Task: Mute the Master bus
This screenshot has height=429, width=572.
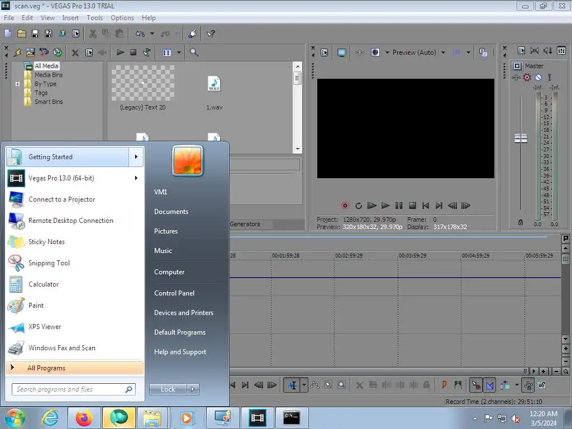Action: [538, 77]
